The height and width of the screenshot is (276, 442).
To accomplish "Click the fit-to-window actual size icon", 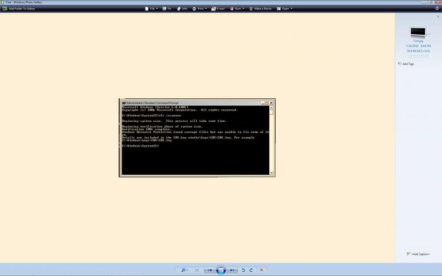I will coord(197,270).
